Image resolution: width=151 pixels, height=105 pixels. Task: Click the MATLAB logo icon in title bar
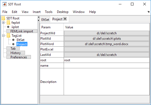point(5,4)
